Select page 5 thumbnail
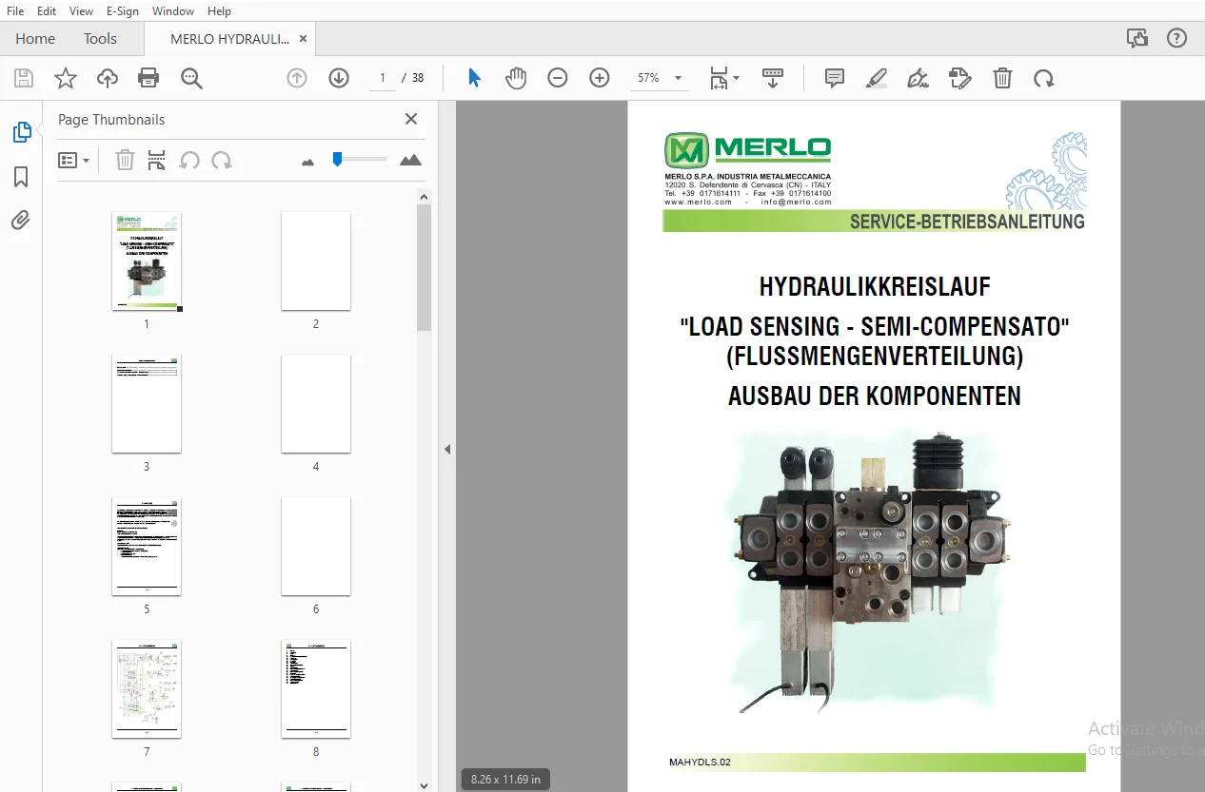1205x792 pixels. pyautogui.click(x=147, y=546)
